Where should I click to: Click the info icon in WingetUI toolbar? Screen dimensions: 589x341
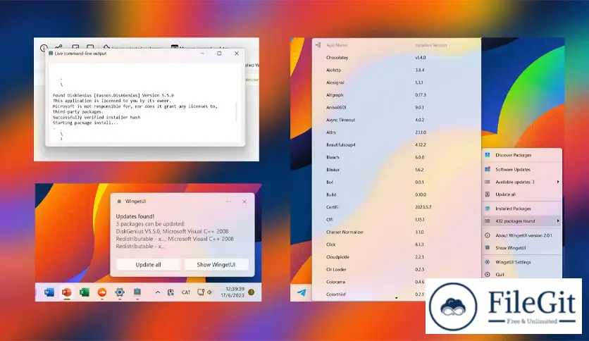coord(44,48)
